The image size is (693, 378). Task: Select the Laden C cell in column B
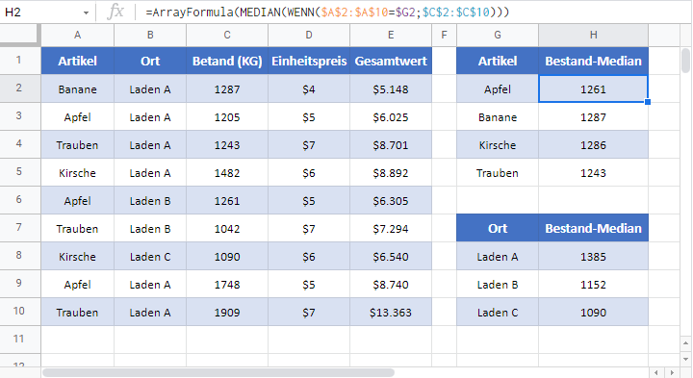pyautogui.click(x=150, y=257)
